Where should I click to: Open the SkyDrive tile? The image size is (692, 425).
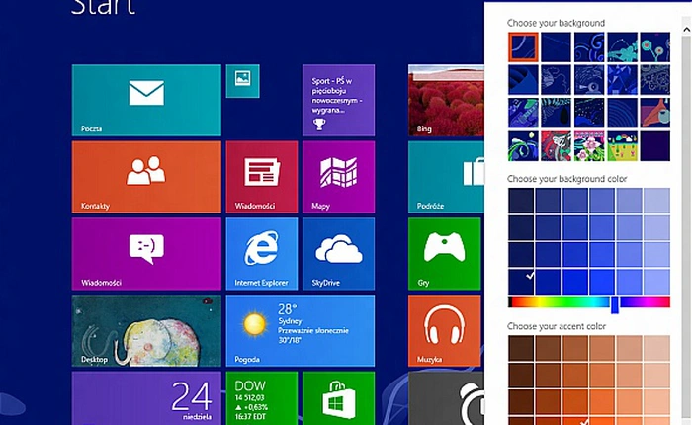338,254
